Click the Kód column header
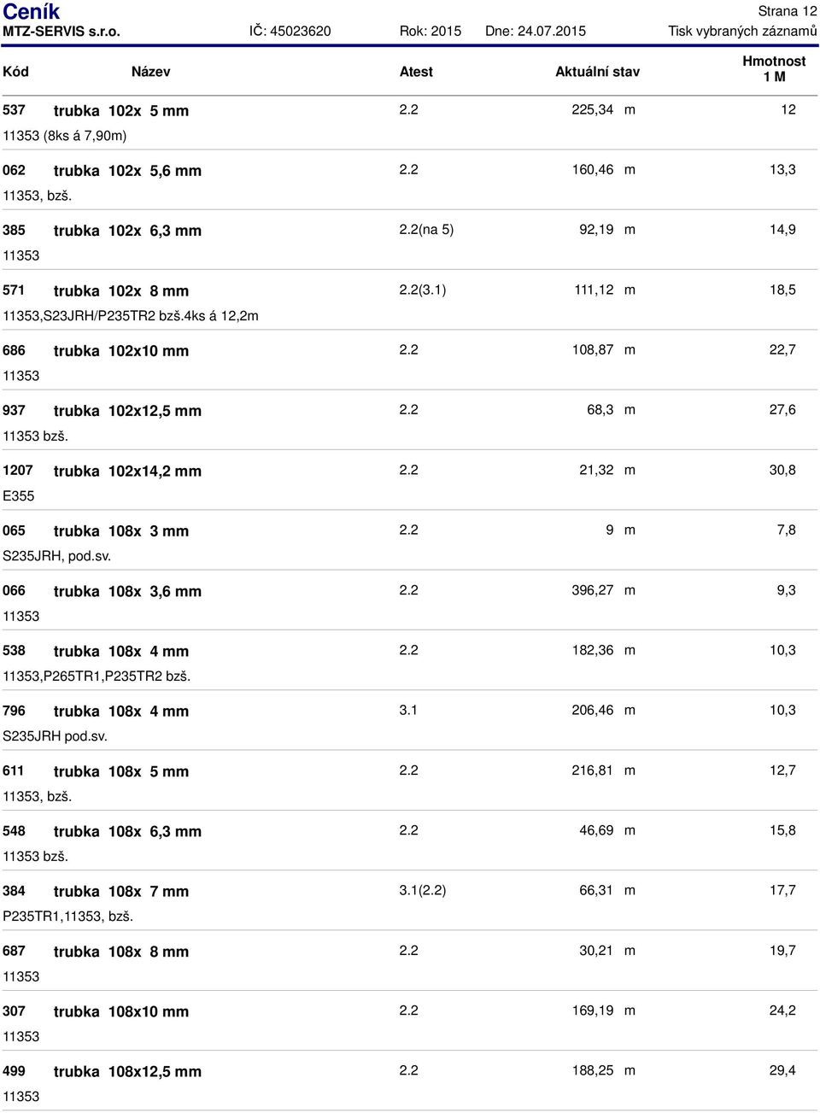The image size is (820, 1113). coord(15,72)
